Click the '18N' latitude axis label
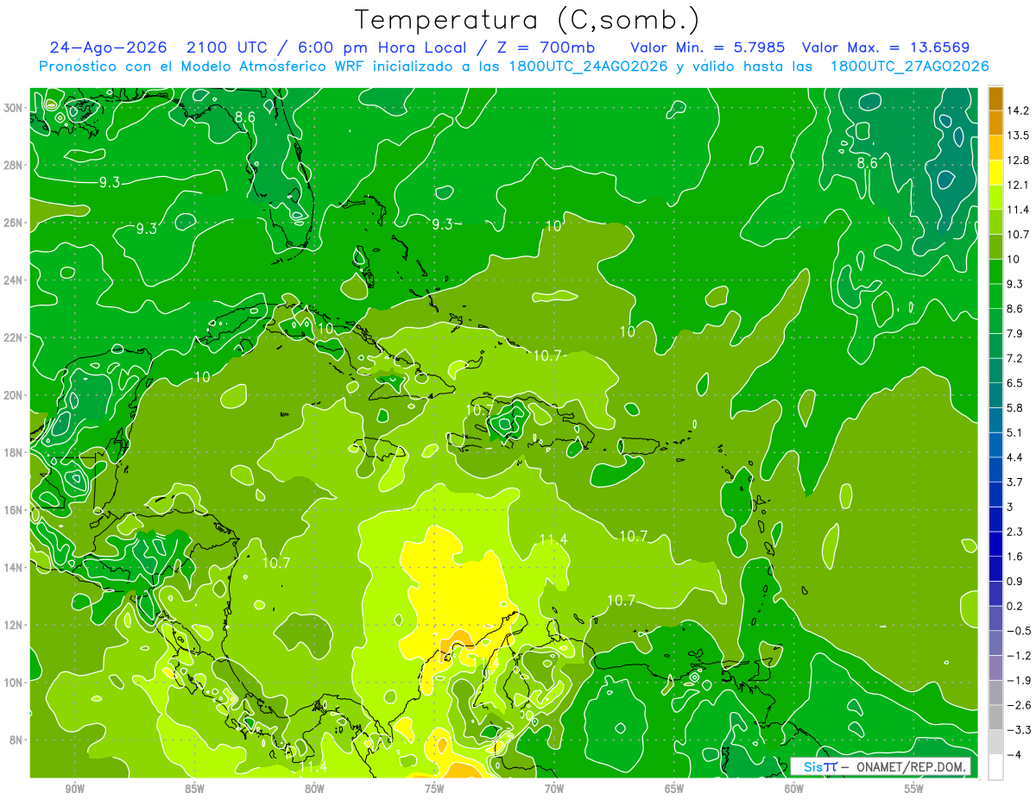 [15, 452]
